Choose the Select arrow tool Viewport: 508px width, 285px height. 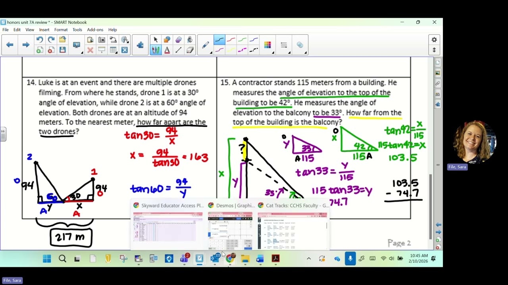(156, 40)
